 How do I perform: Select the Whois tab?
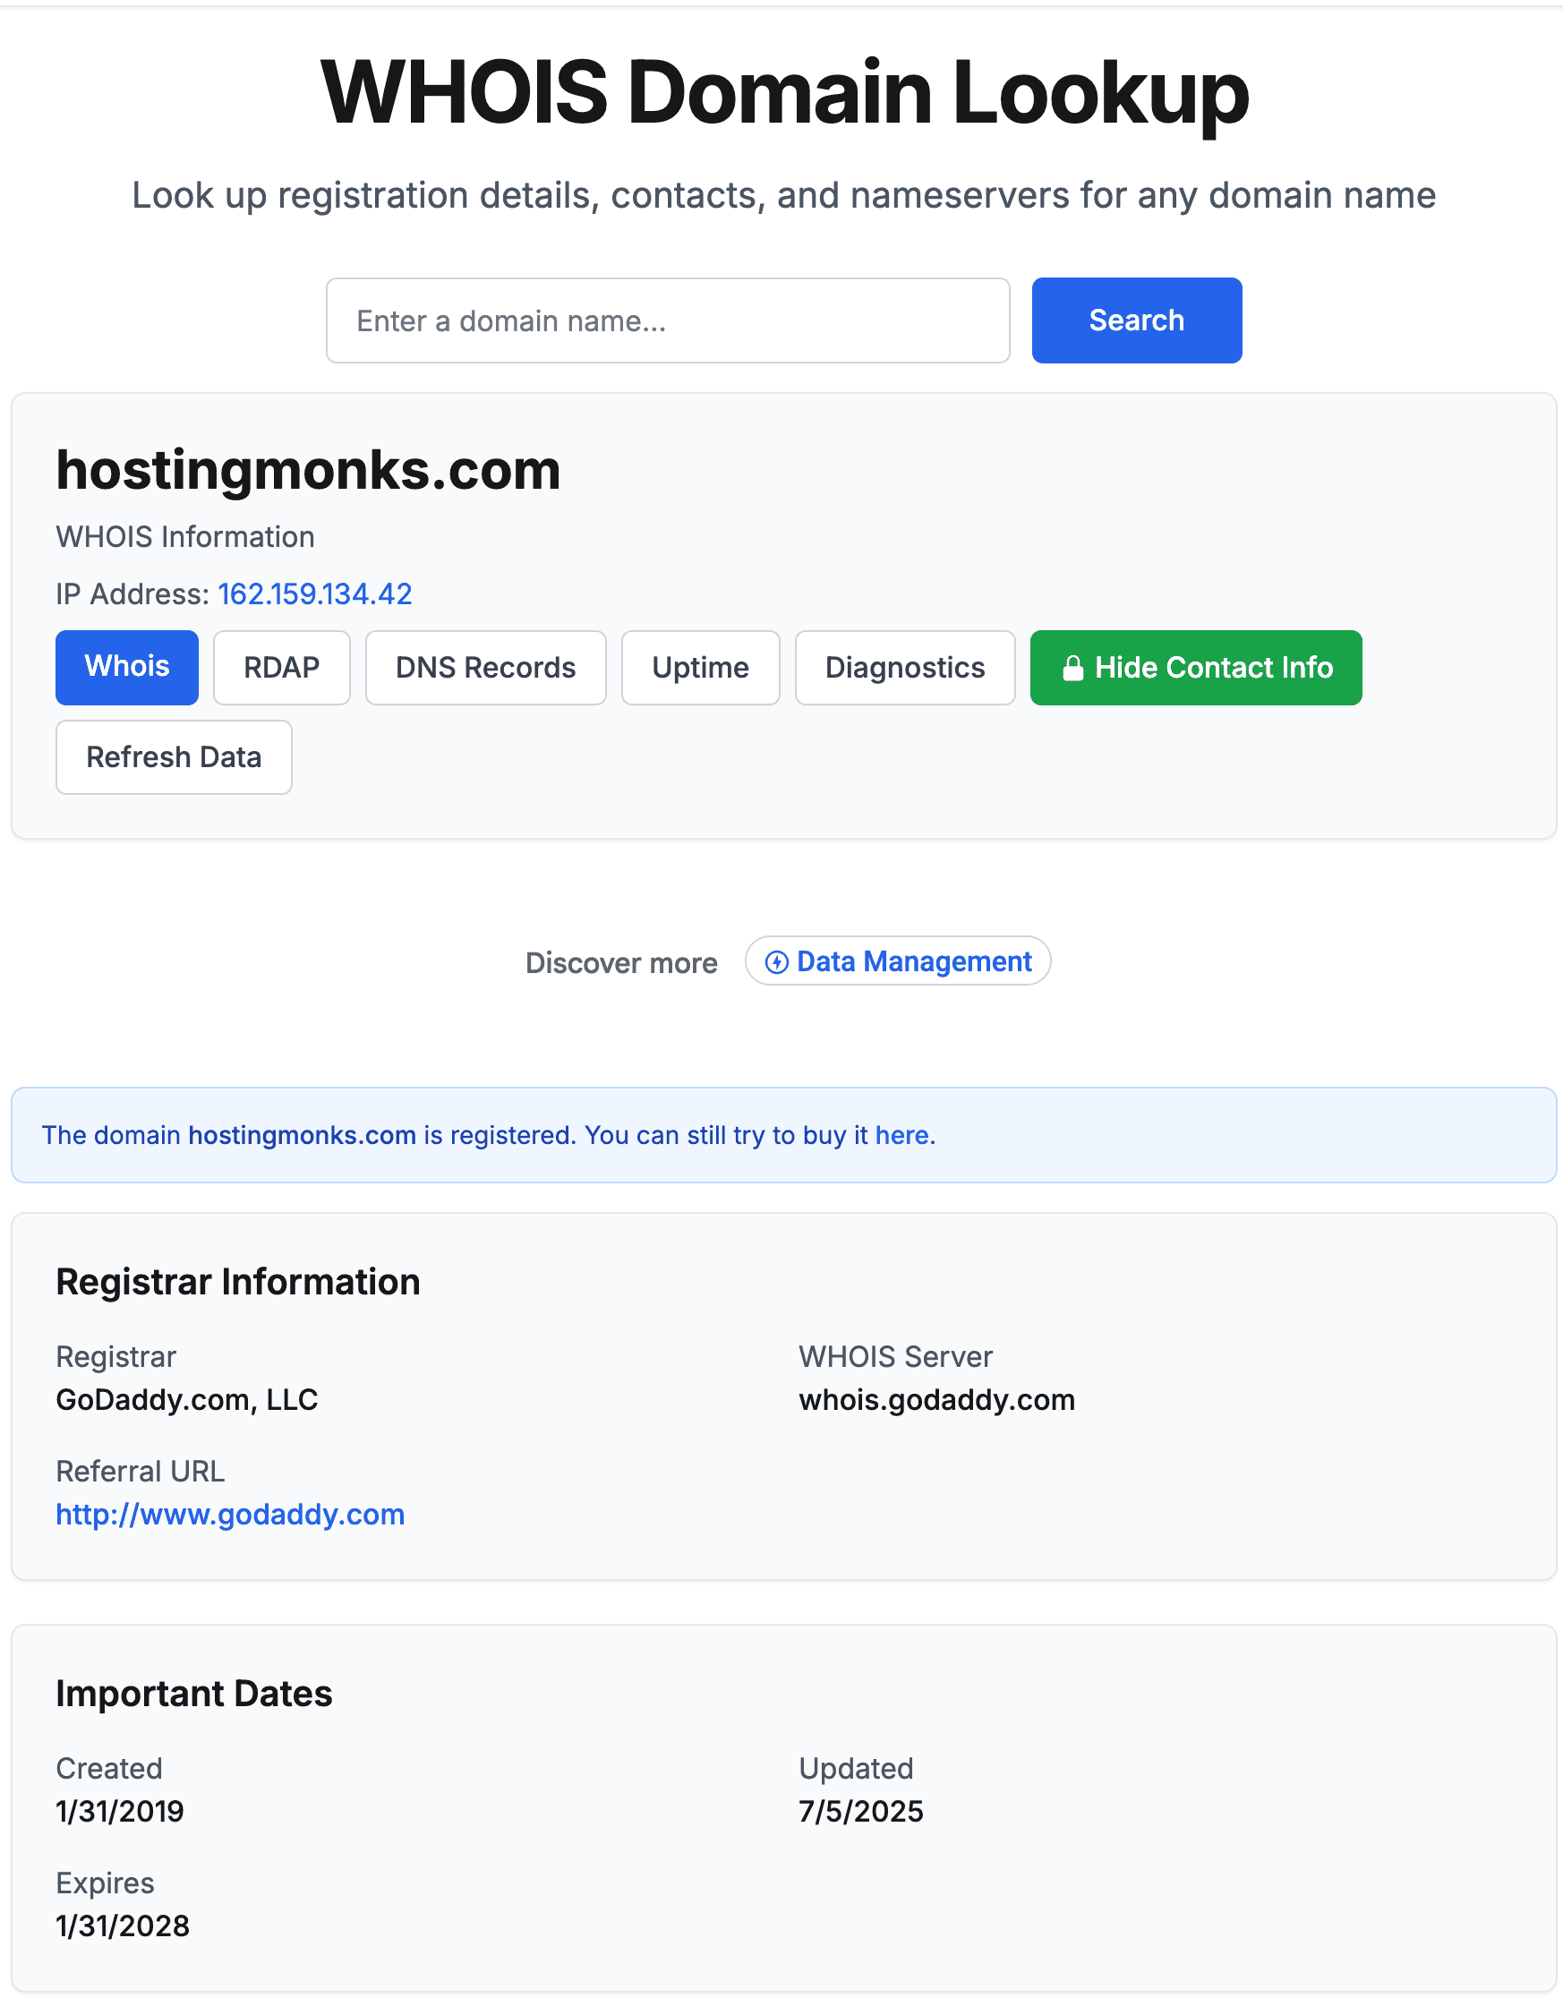(x=126, y=667)
